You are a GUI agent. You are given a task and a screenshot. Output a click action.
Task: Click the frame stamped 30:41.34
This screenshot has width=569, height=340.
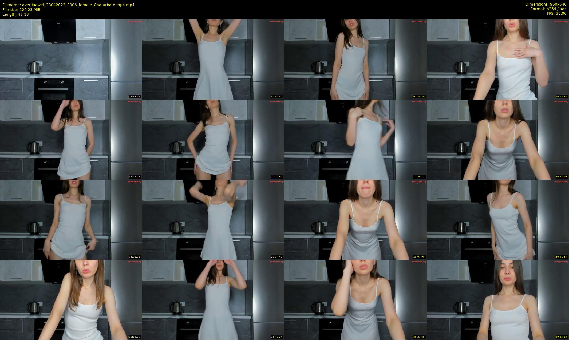click(497, 219)
